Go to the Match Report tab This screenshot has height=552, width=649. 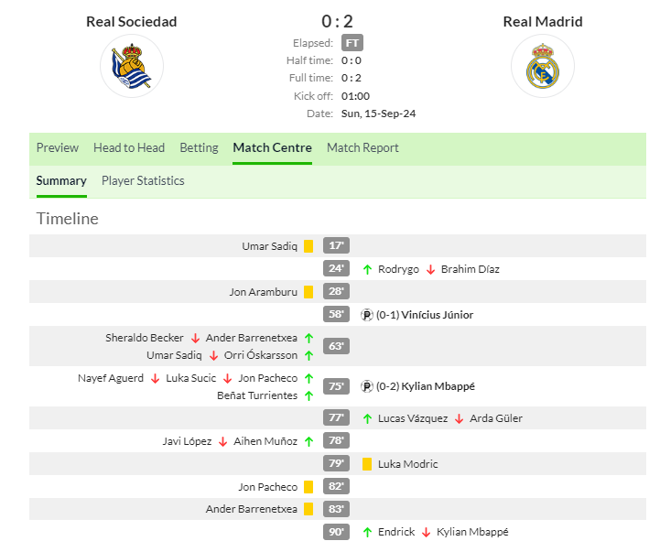[x=362, y=147]
